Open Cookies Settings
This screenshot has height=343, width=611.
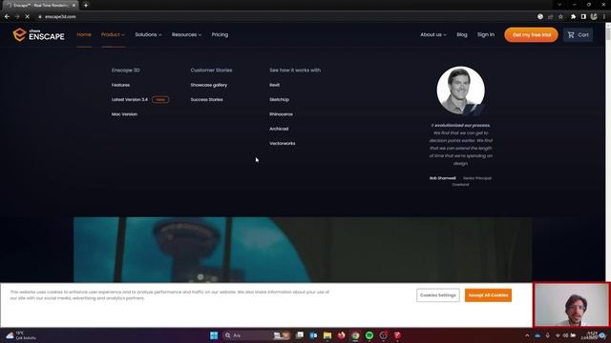click(x=437, y=295)
